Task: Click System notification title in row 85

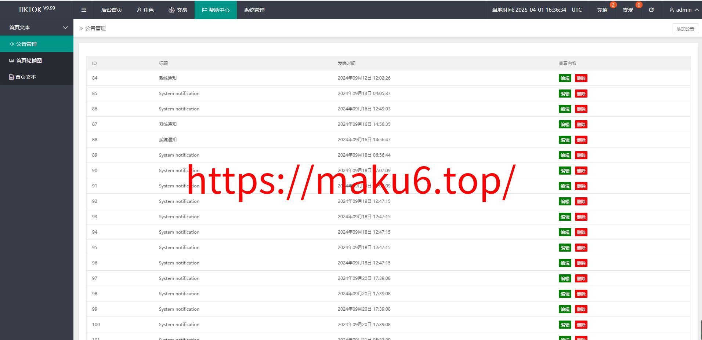Action: [179, 94]
